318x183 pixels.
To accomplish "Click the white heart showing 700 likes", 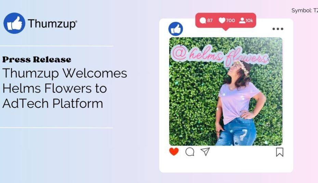I will click(x=227, y=20).
